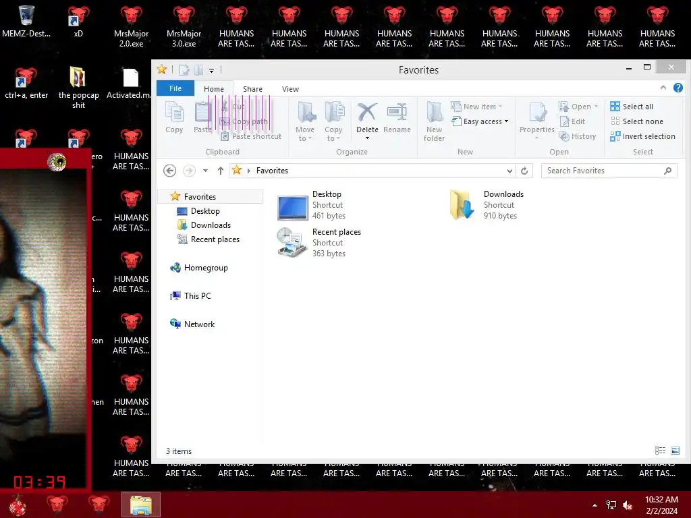691x518 pixels.
Task: Collapse the ribbon with the chevron
Action: [x=663, y=88]
